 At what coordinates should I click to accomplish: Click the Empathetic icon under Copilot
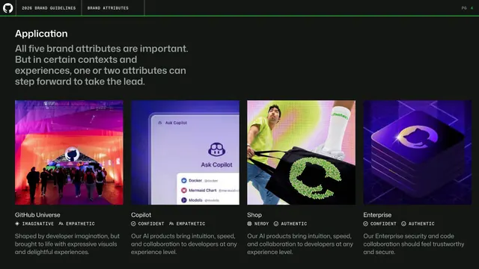coord(171,223)
